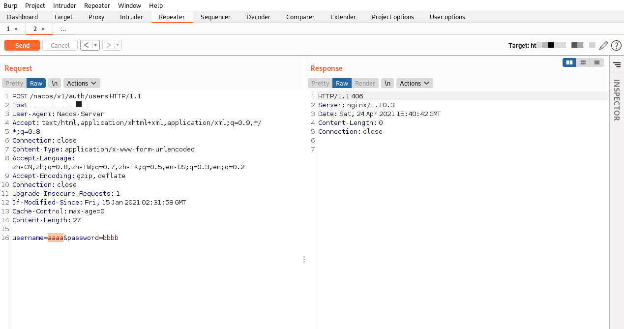Open the User options tab
Image resolution: width=624 pixels, height=329 pixels.
coord(447,17)
